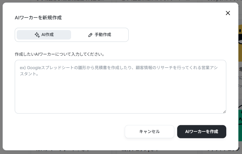Click the AI作成 label text
Viewport: 242px width, 154px height.
47,35
